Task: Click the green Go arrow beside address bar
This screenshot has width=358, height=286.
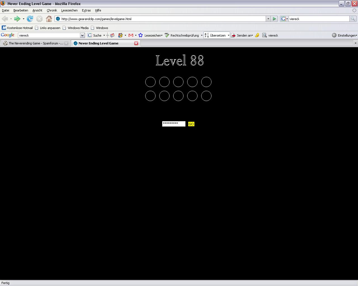Action: tap(274, 19)
